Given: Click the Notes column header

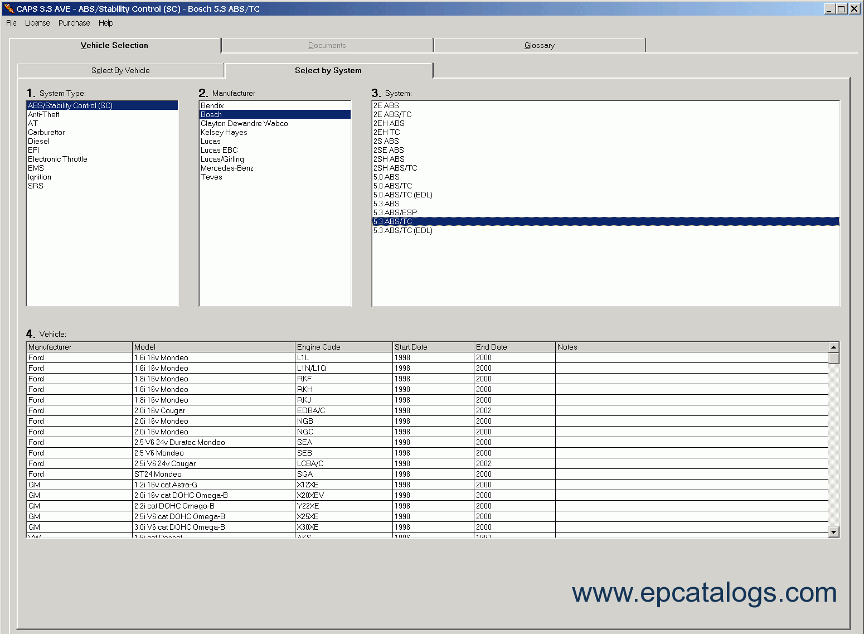Looking at the screenshot, I should pos(692,347).
